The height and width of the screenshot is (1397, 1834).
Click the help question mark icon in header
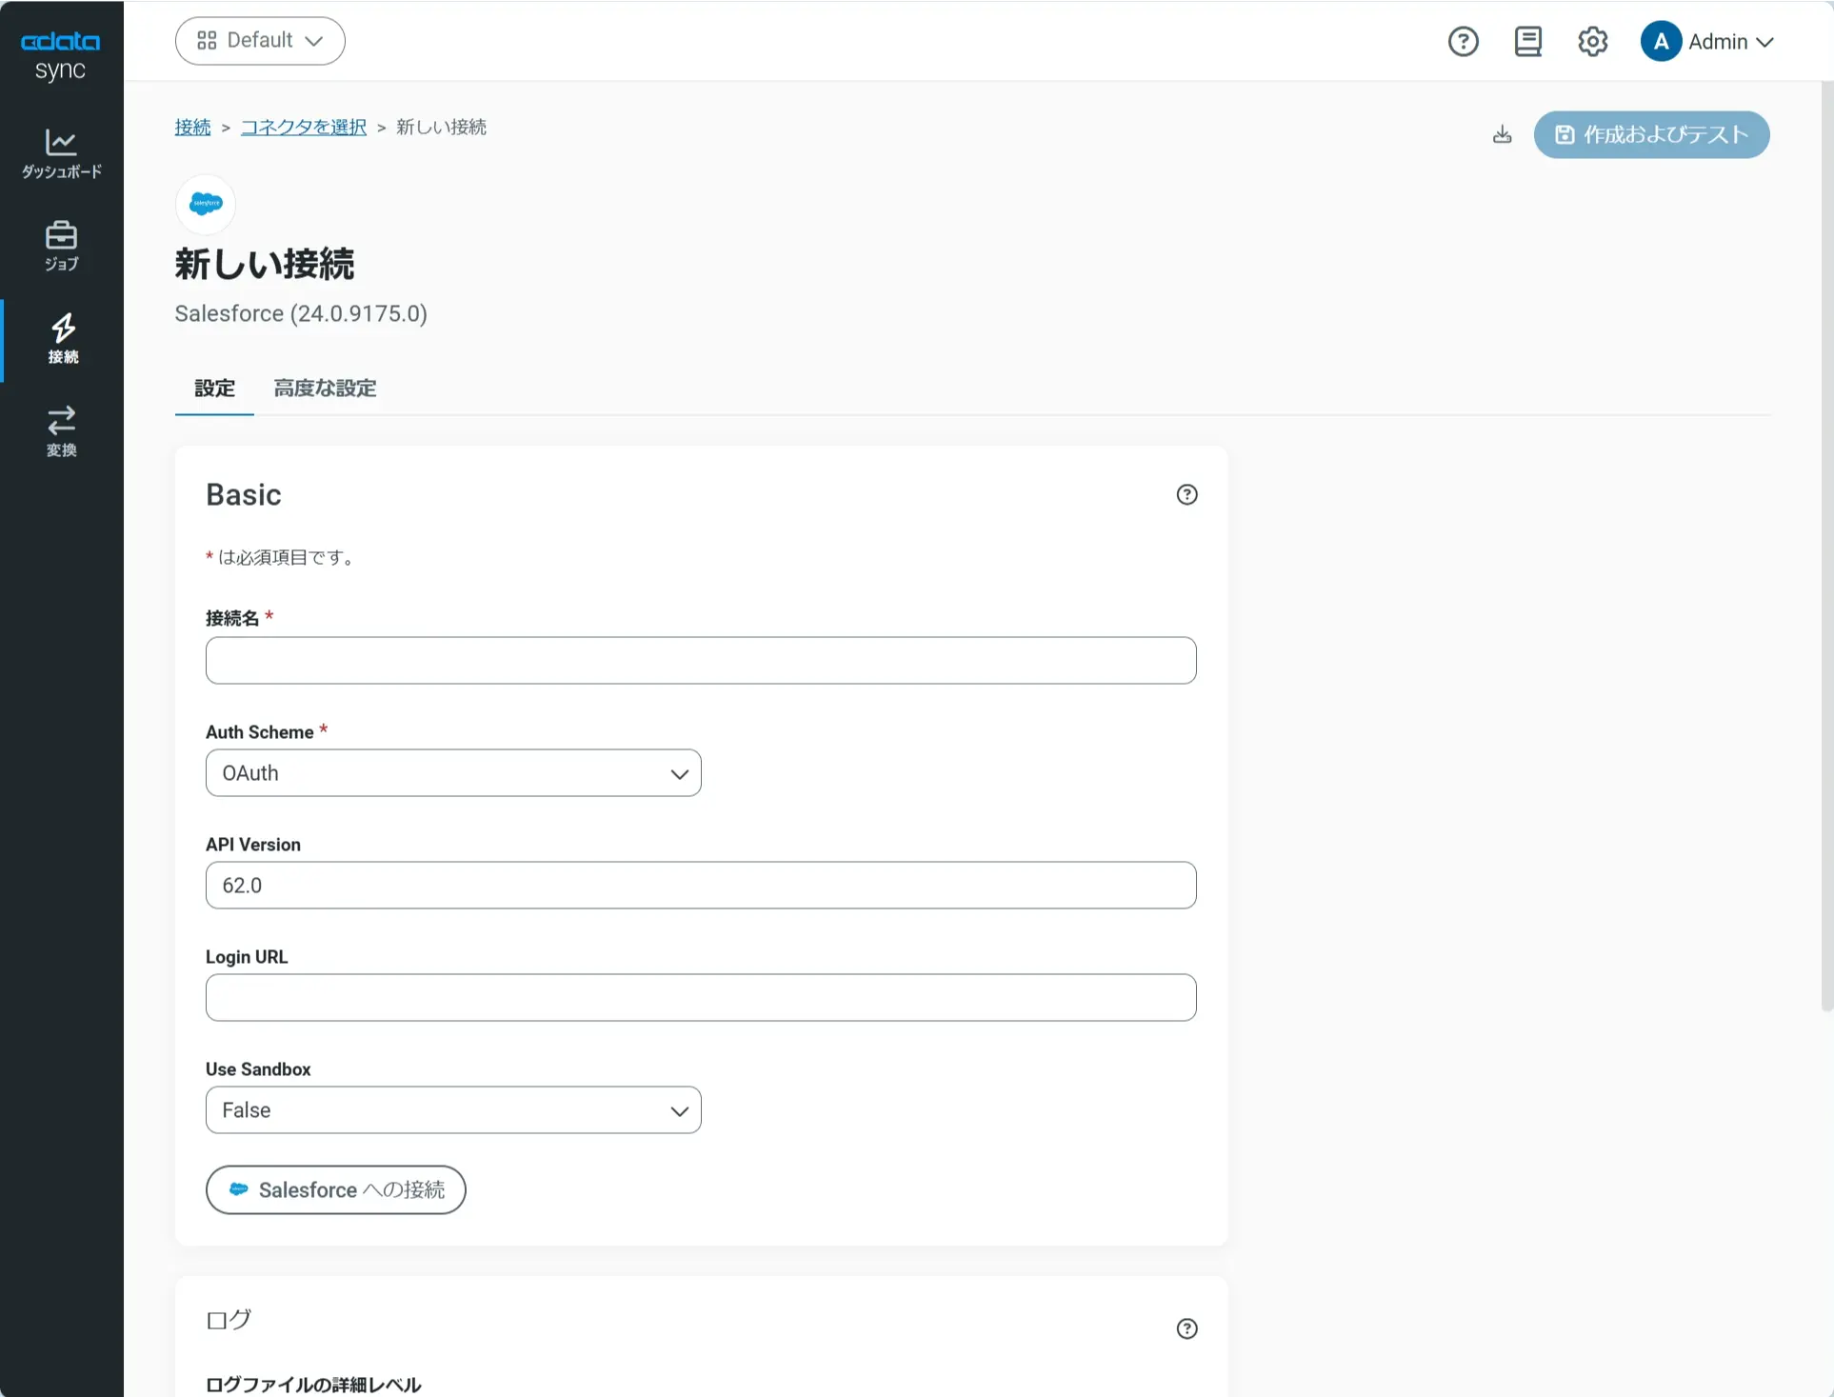tap(1463, 42)
